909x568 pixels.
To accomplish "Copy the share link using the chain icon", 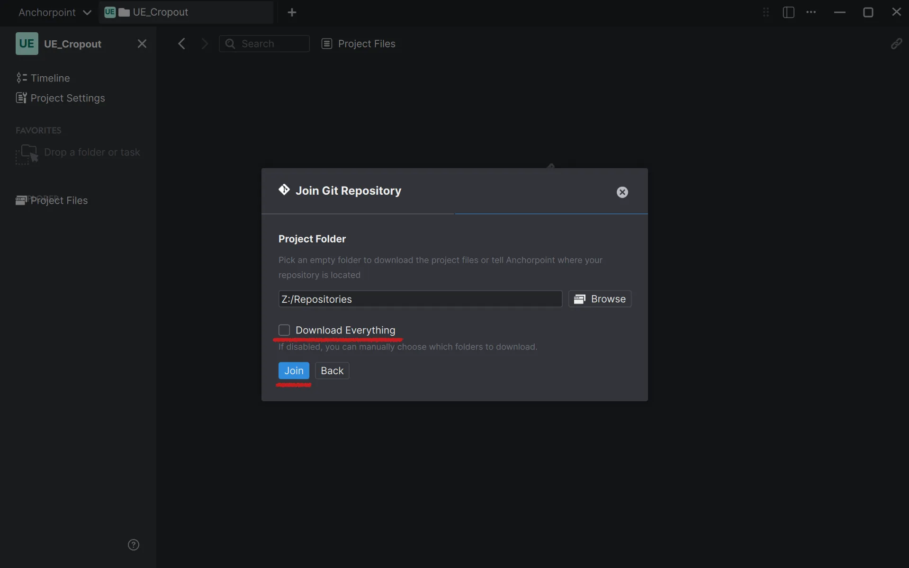I will [897, 44].
